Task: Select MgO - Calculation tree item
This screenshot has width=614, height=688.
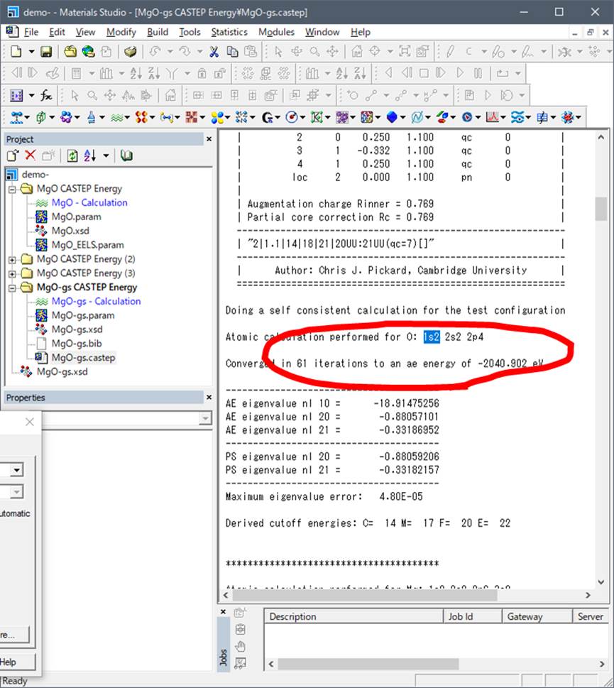Action: [89, 203]
